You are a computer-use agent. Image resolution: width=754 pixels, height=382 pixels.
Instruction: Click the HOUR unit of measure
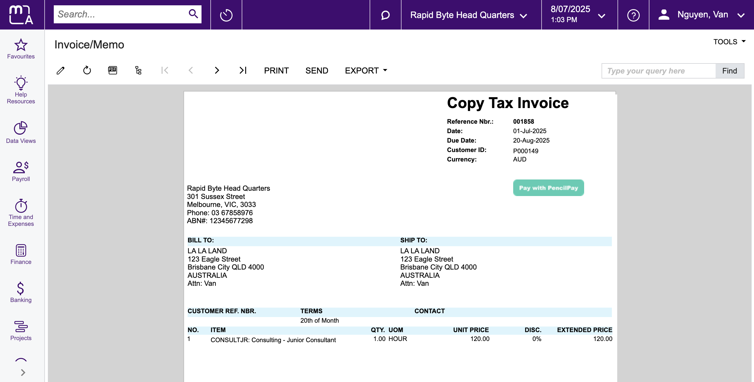[398, 339]
